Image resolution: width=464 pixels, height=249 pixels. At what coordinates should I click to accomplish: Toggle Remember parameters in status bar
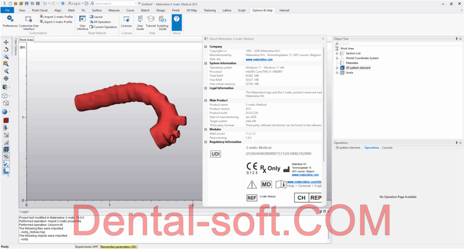(119, 247)
